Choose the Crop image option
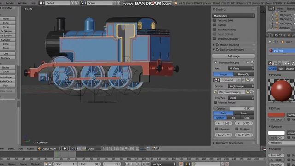 247,118
